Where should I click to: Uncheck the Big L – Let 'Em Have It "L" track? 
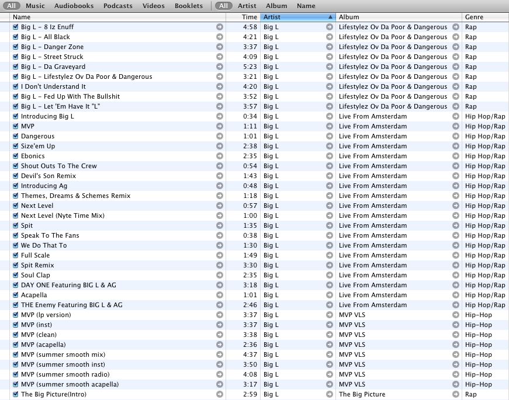click(15, 106)
